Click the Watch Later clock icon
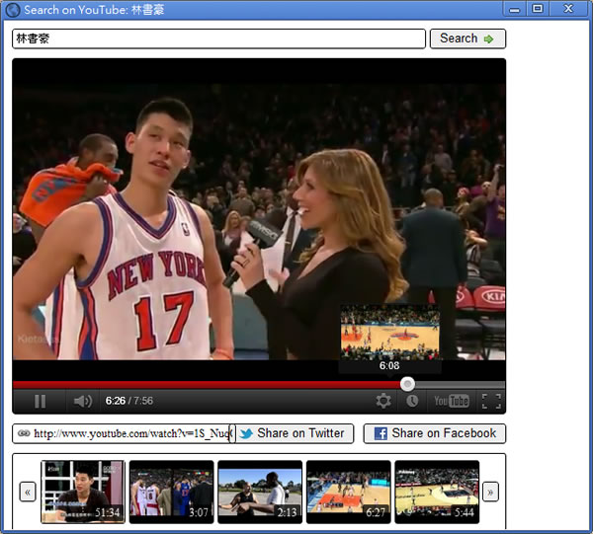The height and width of the screenshot is (534, 593). pyautogui.click(x=412, y=401)
